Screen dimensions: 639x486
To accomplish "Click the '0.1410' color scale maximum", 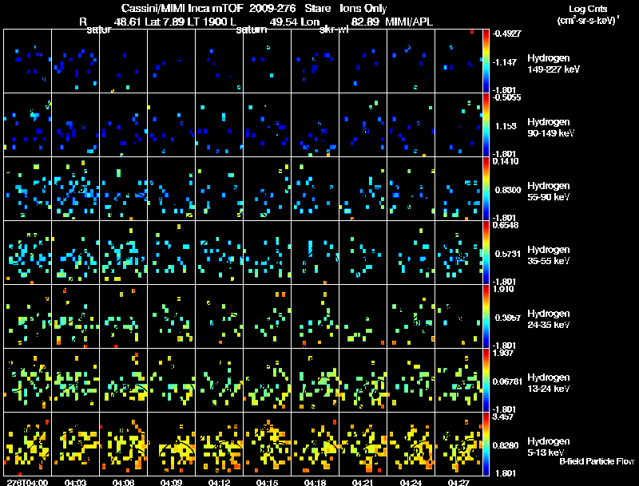I will tap(506, 161).
